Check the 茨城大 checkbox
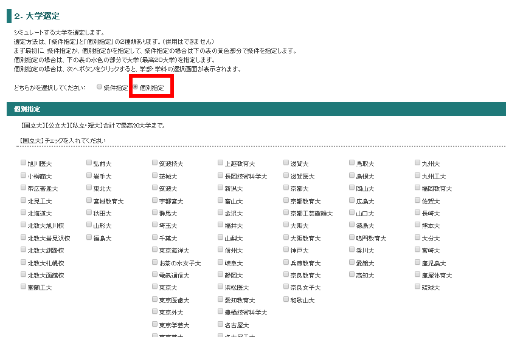This screenshot has height=337, width=506. (x=155, y=175)
